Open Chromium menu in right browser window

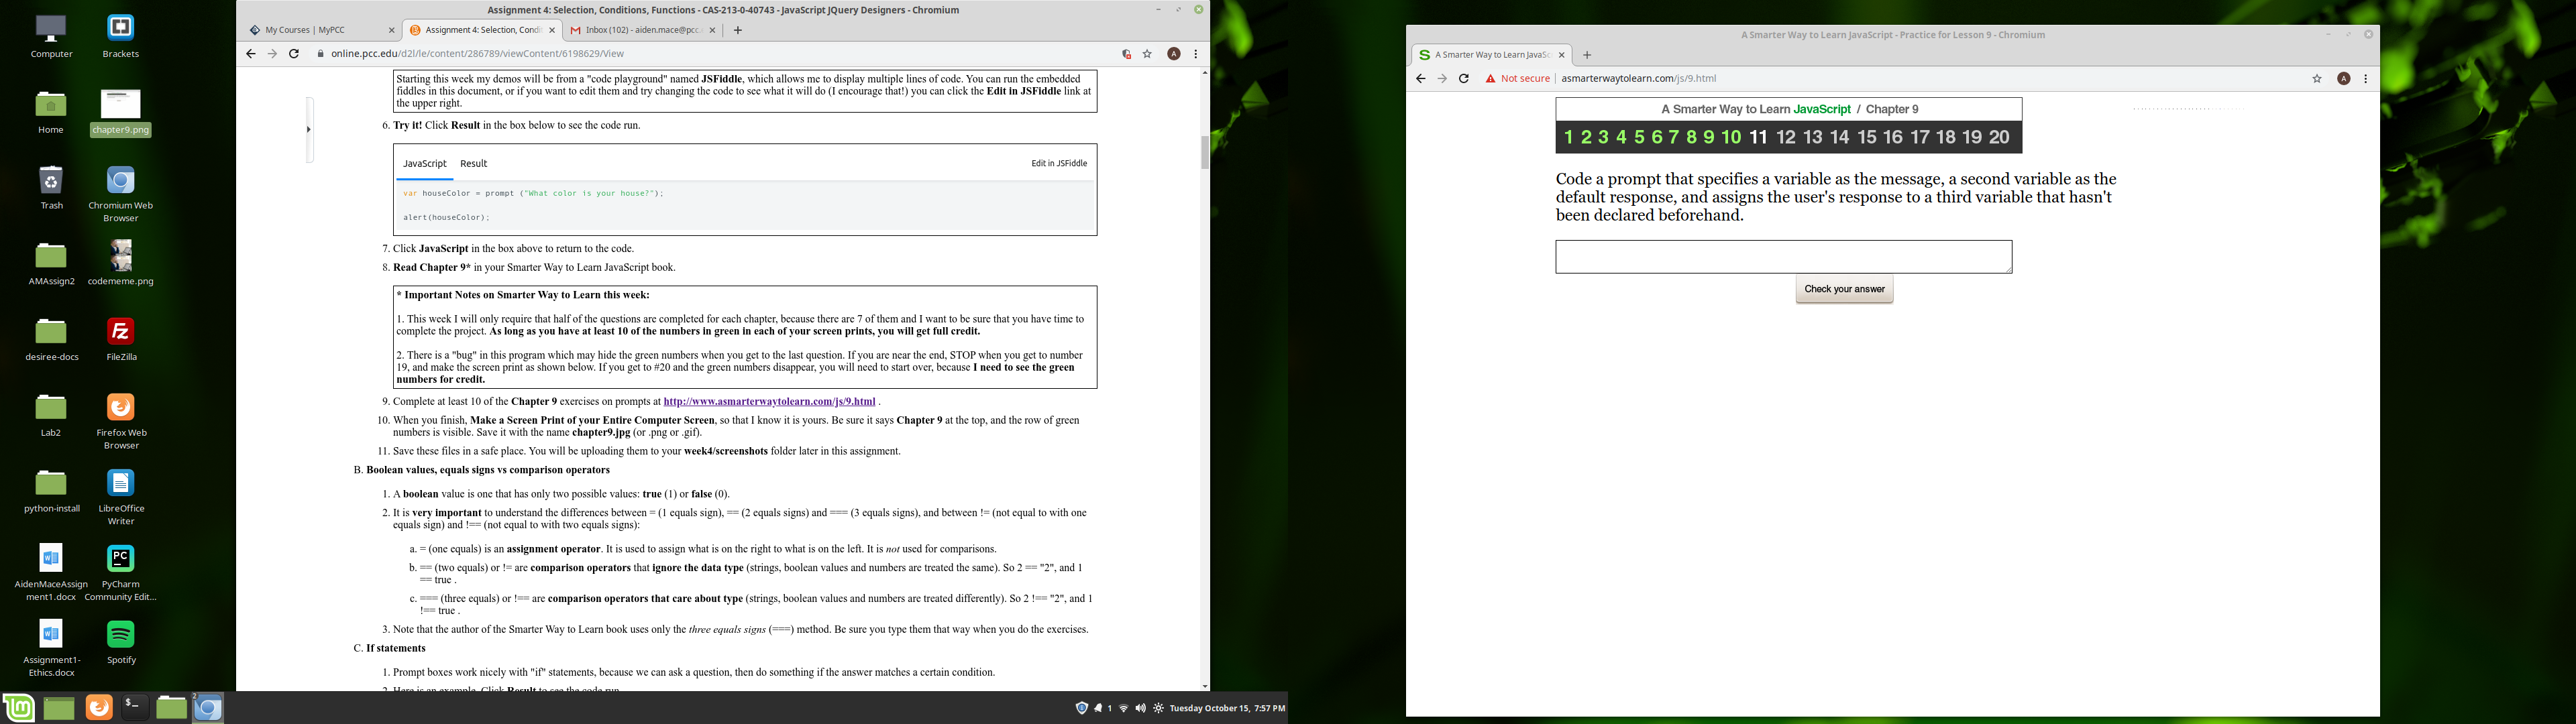tap(2365, 79)
